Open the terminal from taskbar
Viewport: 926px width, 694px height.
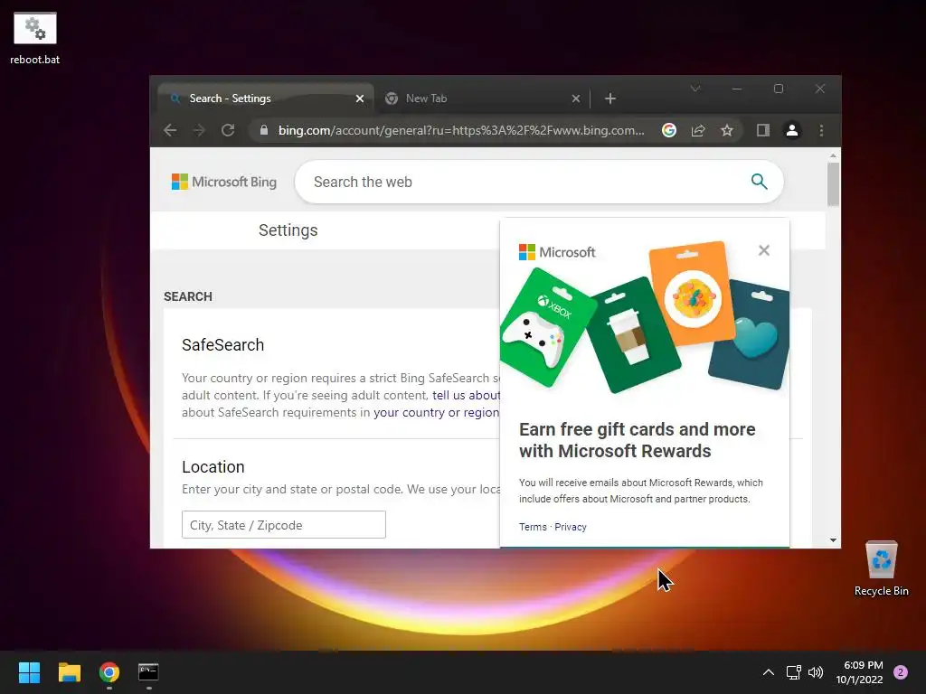tap(148, 672)
